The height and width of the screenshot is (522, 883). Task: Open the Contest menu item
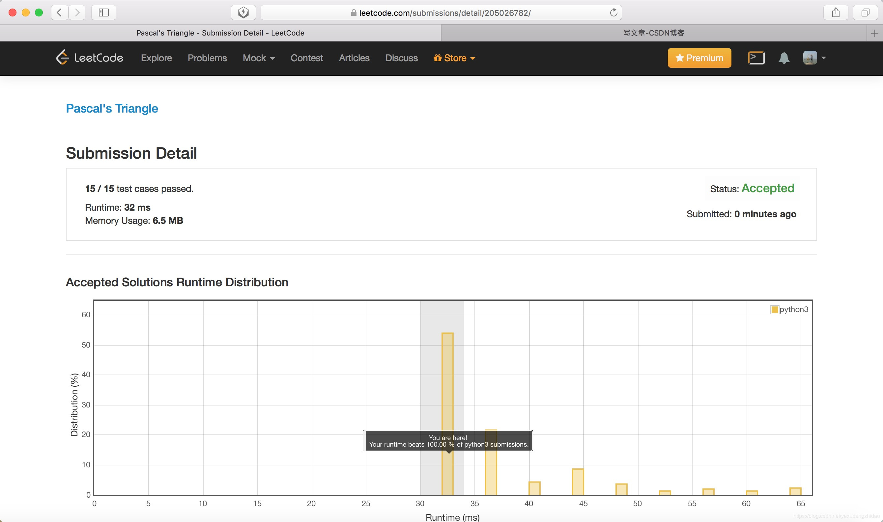pos(307,58)
